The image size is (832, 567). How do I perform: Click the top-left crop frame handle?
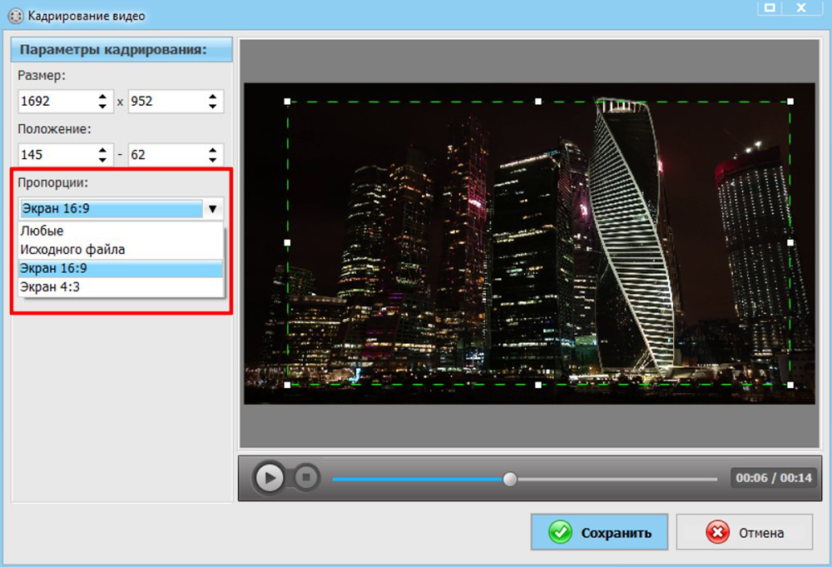coord(288,102)
